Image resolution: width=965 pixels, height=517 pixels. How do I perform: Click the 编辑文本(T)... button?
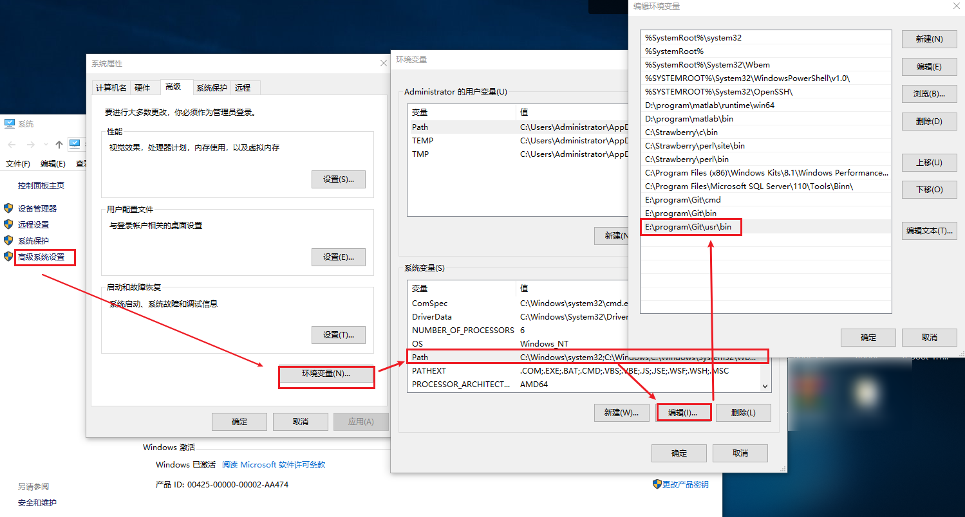click(x=929, y=230)
